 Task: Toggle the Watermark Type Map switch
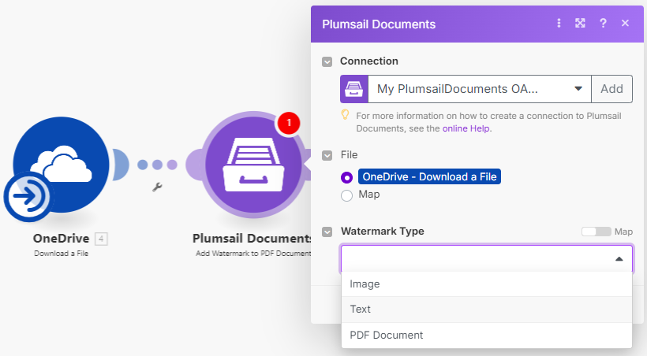[597, 232]
